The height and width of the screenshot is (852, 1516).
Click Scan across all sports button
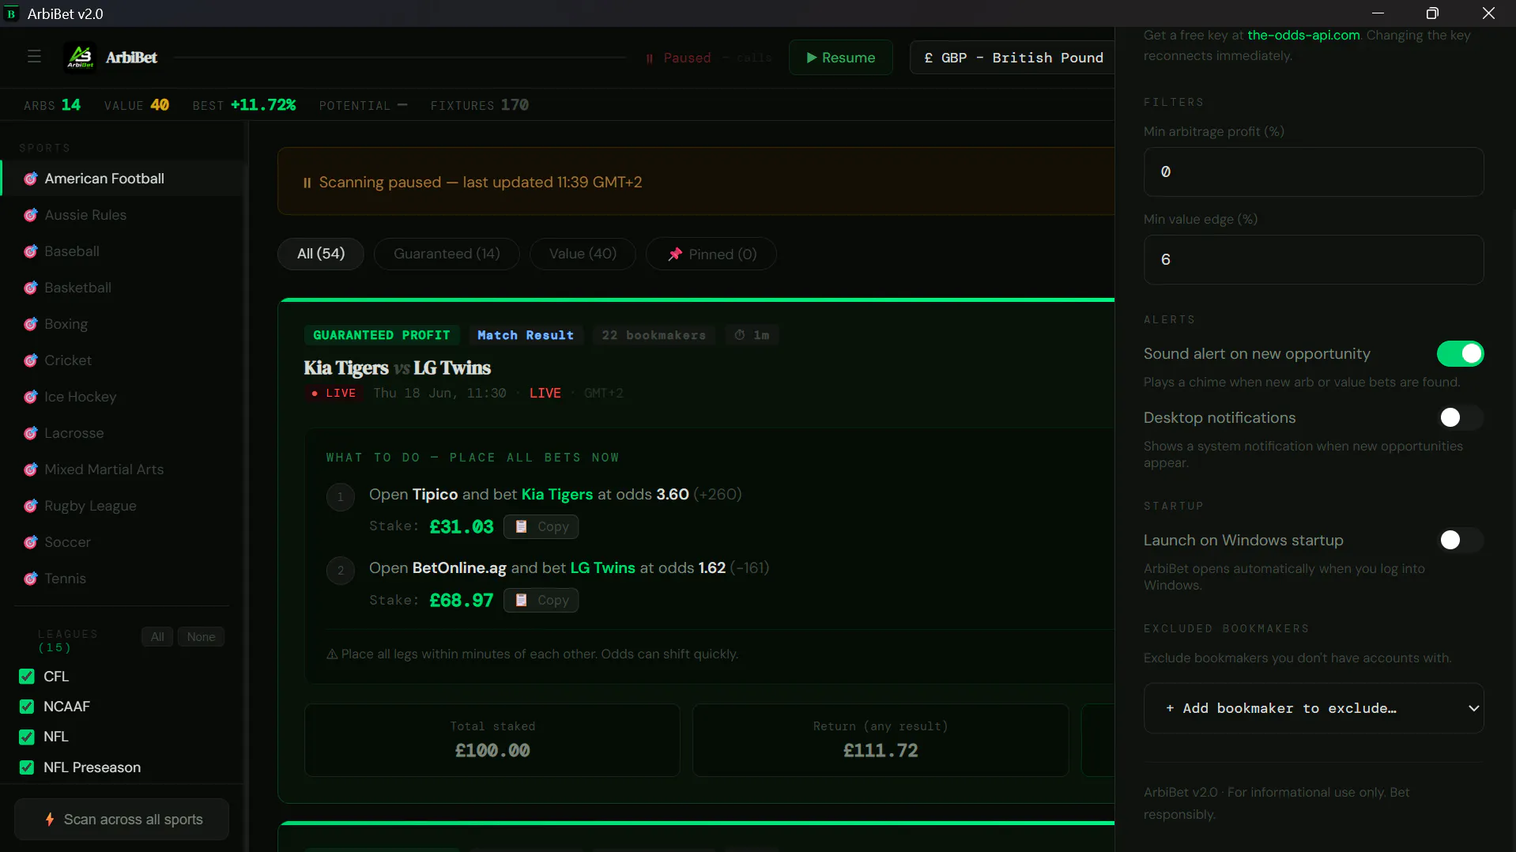[x=122, y=820]
